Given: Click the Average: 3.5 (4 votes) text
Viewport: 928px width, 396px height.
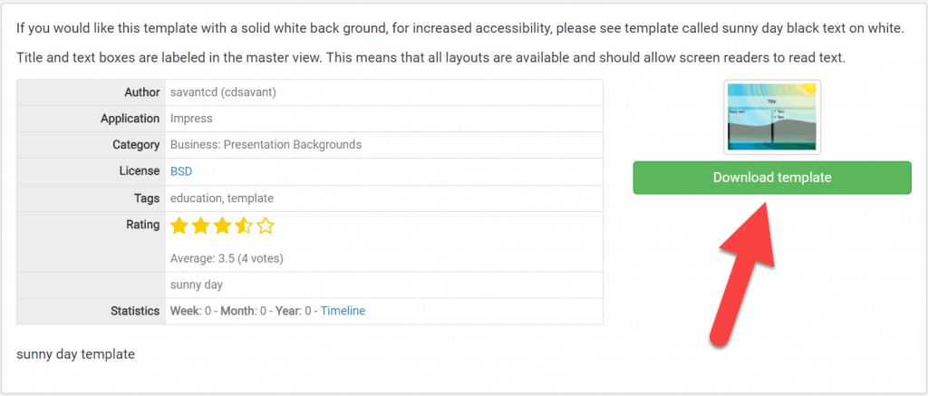Looking at the screenshot, I should point(227,258).
